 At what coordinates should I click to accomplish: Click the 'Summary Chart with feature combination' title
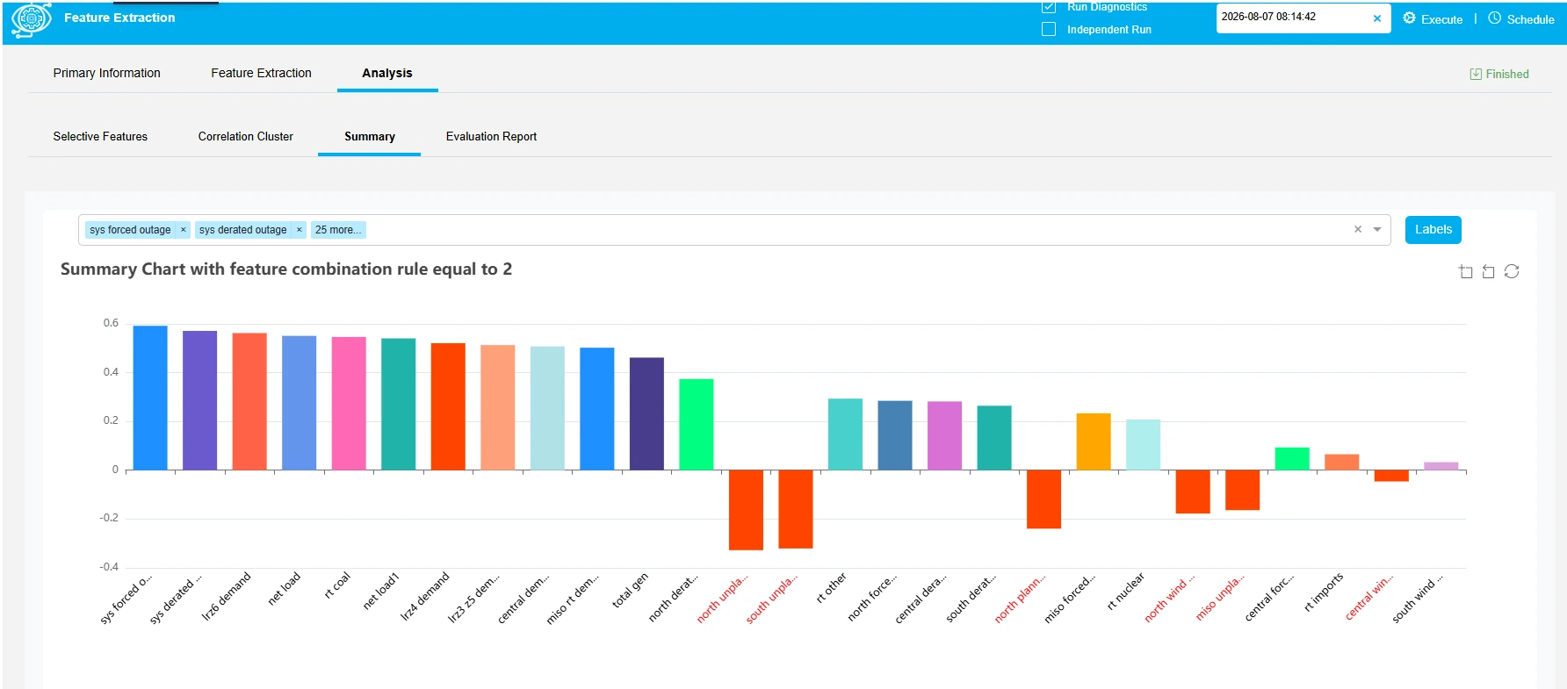tap(285, 269)
